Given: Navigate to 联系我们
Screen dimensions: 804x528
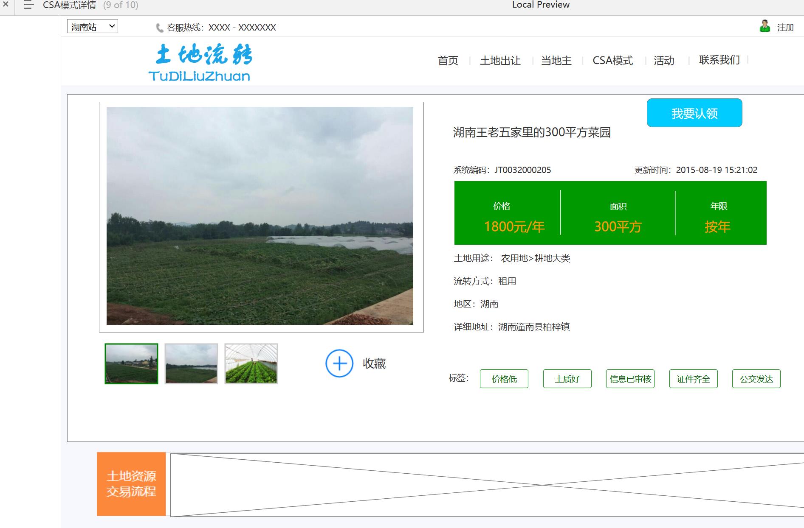Looking at the screenshot, I should 719,60.
